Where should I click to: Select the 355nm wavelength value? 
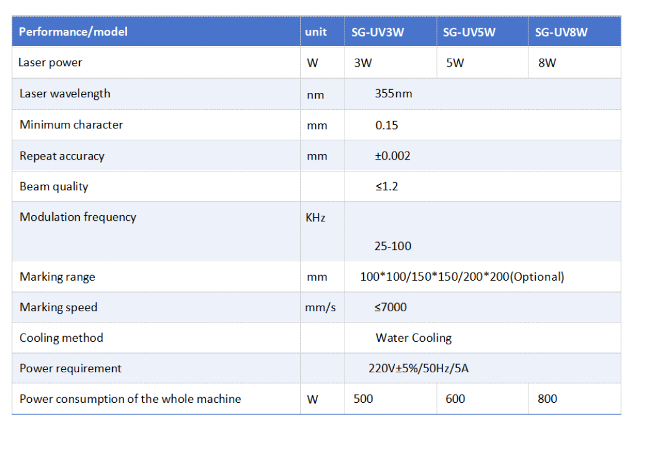[x=394, y=94]
